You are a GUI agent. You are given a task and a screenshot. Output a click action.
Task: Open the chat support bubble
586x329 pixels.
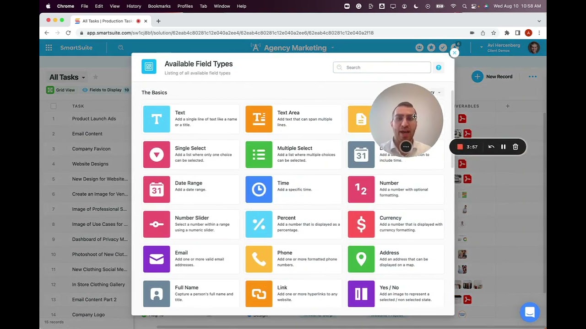click(x=530, y=312)
